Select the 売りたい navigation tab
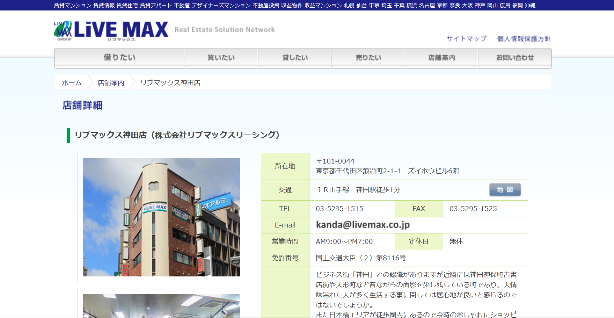Screen dimensions: 614x318 coord(368,58)
